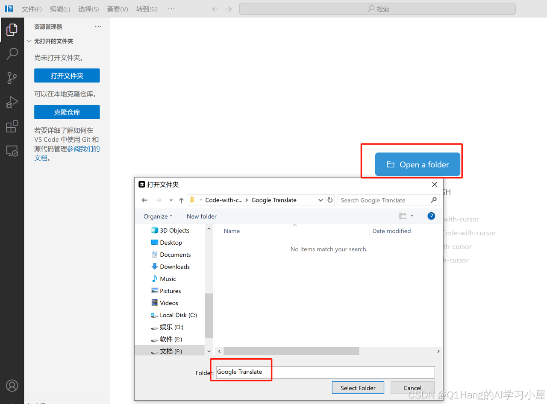Screen dimensions: 547x404
Task: Open the view options dropdown arrow
Action: (x=412, y=216)
